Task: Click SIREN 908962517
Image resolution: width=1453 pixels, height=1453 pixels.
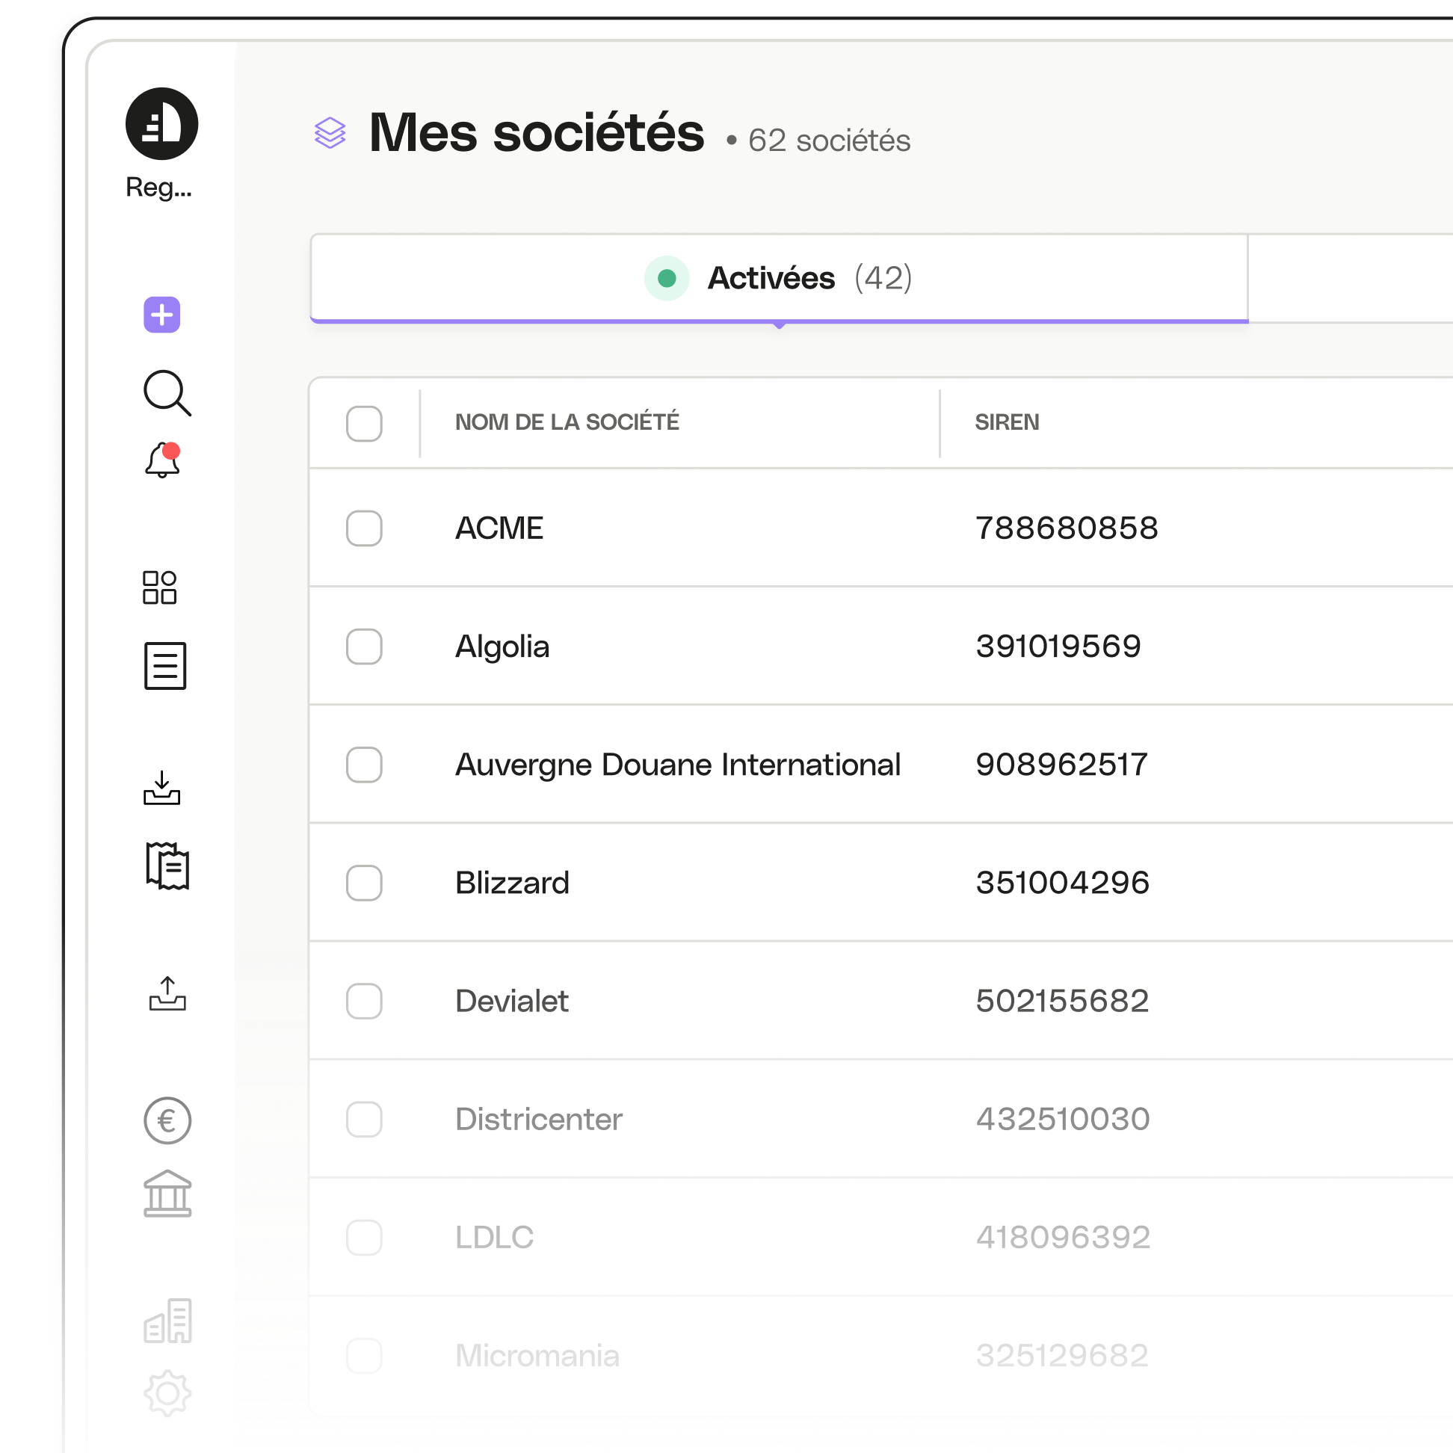Action: click(1061, 765)
